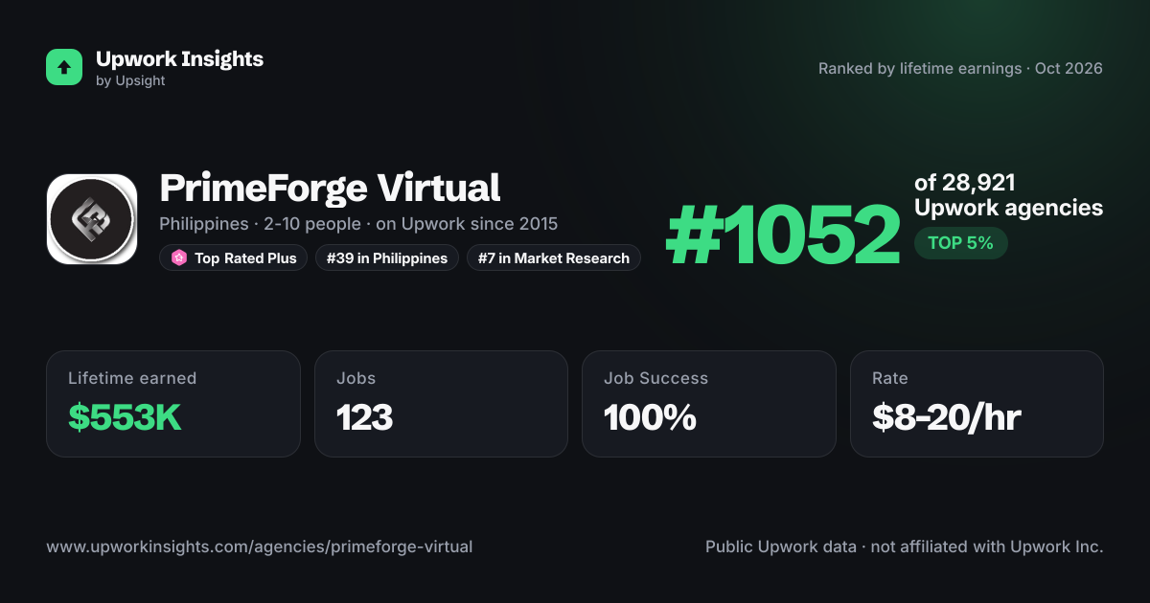Click the TOP 5% badge

point(960,243)
